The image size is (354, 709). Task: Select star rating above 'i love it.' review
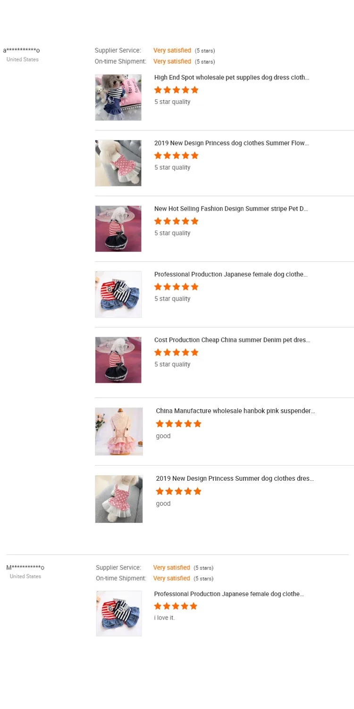pyautogui.click(x=176, y=606)
